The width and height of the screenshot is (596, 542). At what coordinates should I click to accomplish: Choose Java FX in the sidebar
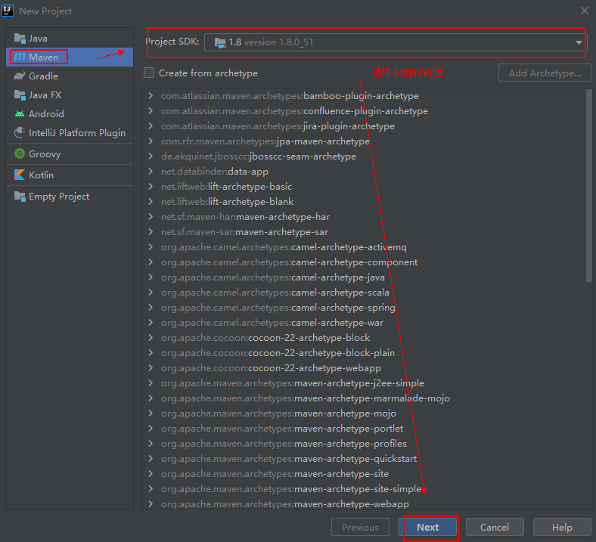(70, 94)
